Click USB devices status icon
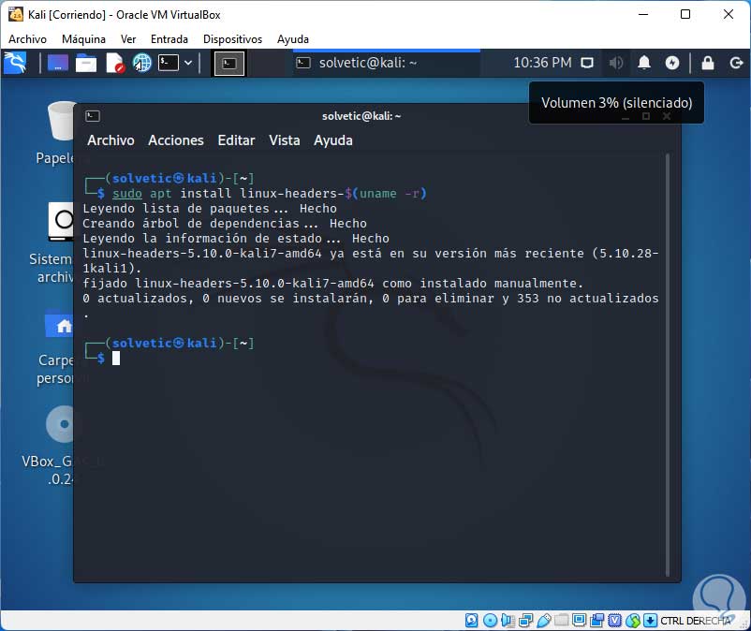Screen dimensions: 751x631 tap(544, 621)
